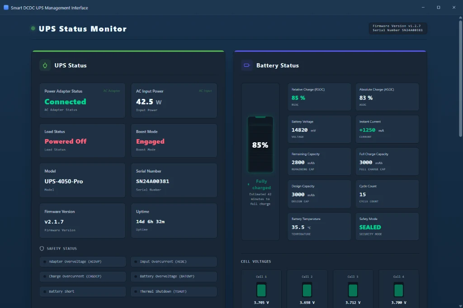
Task: Click the "Fully charged" status text
Action: click(x=261, y=184)
